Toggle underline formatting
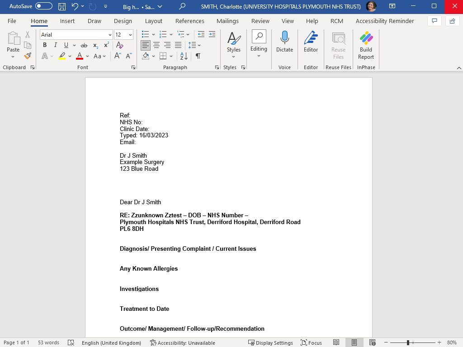 [x=66, y=45]
